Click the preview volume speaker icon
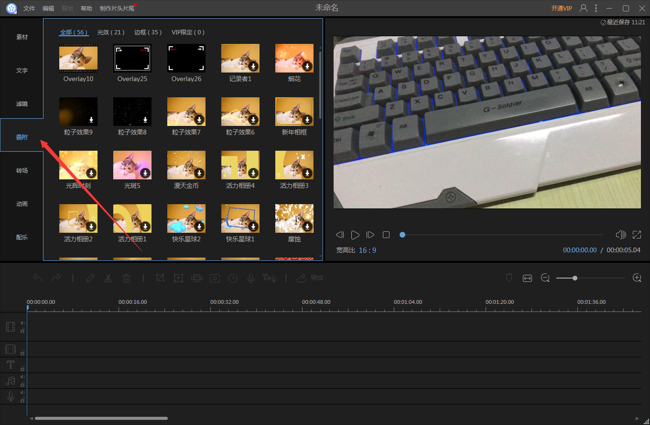Viewport: 650px width, 425px height. coord(621,235)
